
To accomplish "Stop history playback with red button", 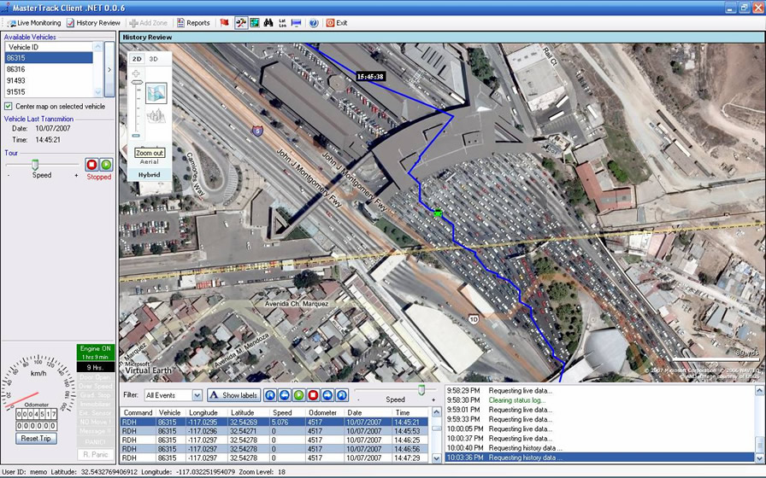I will [x=313, y=395].
